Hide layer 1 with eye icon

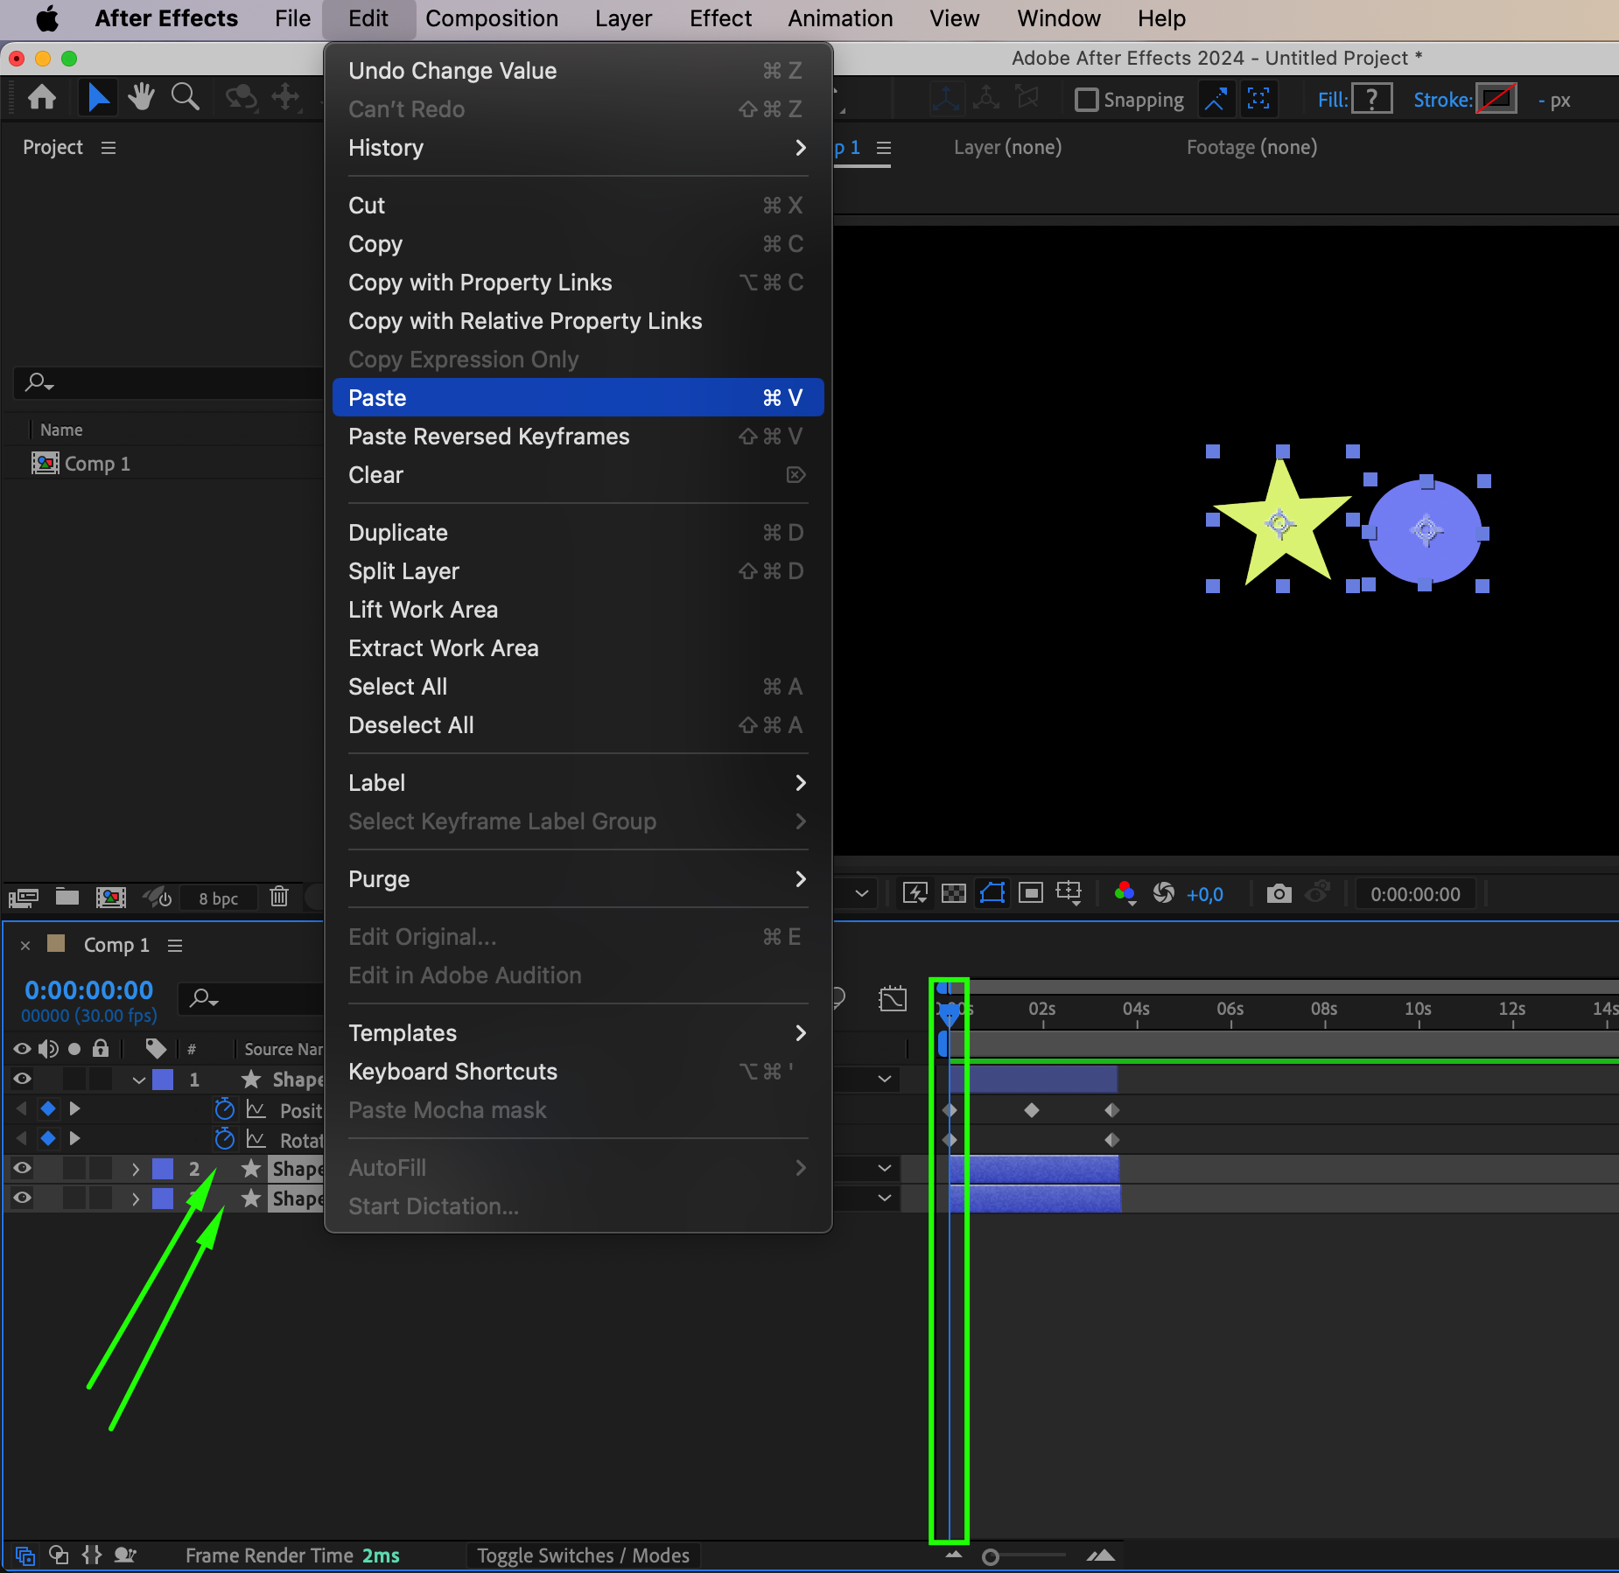click(22, 1079)
